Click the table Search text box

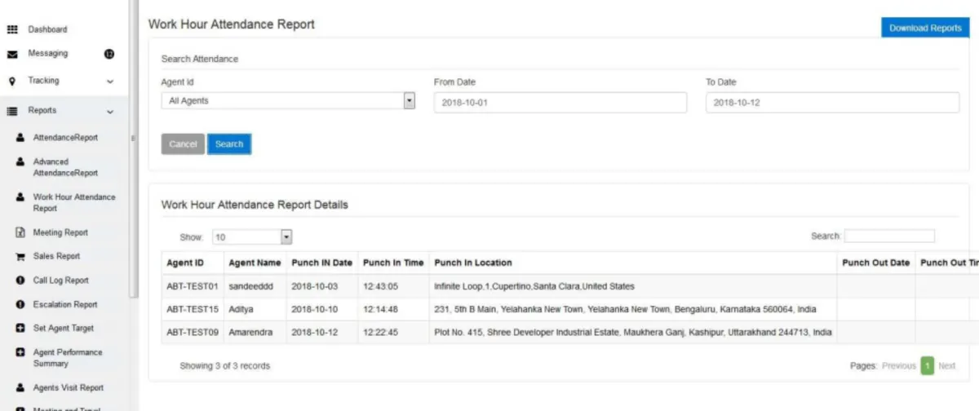pos(889,236)
